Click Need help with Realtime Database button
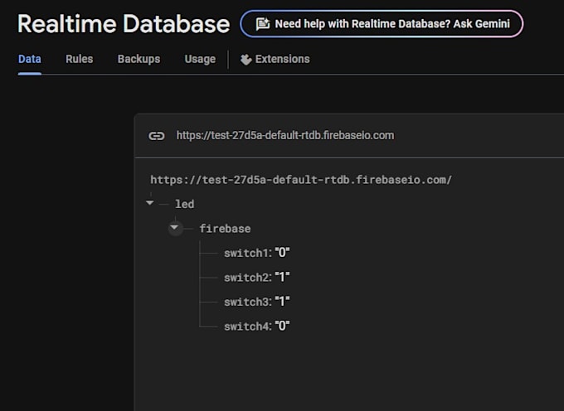Viewport: 564px width, 411px height. 382,24
